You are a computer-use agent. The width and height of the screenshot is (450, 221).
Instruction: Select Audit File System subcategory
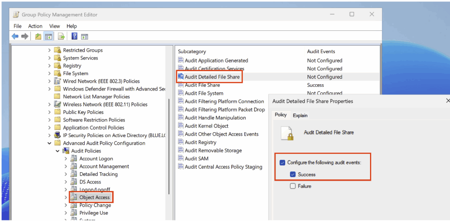(204, 93)
